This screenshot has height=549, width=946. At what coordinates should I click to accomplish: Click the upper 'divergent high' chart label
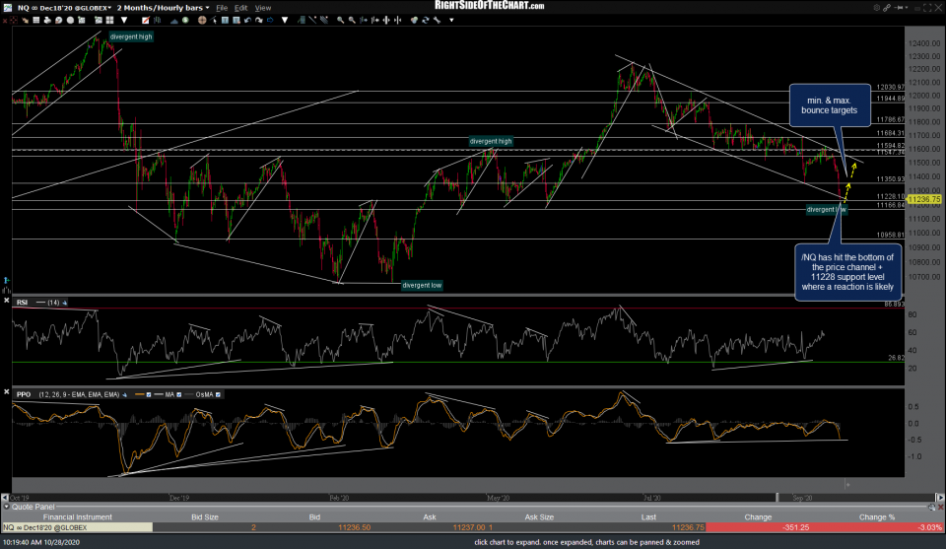coord(131,36)
